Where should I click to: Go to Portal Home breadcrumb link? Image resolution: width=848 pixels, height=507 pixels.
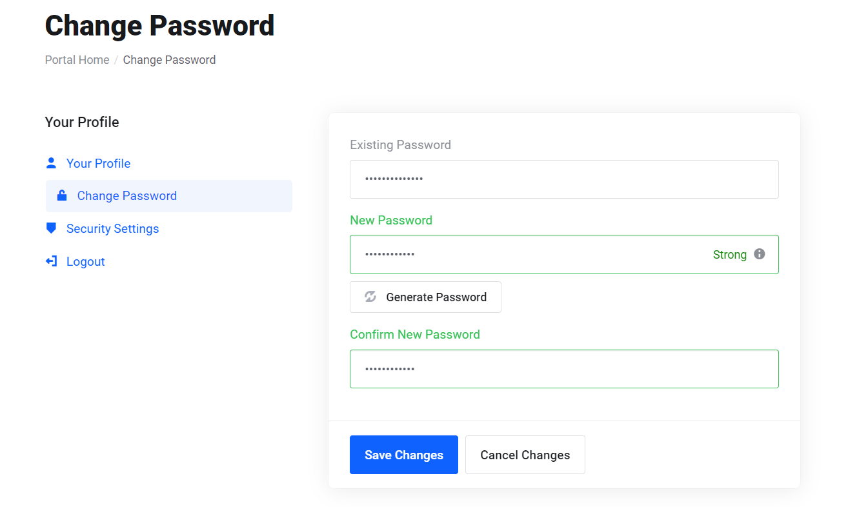77,60
